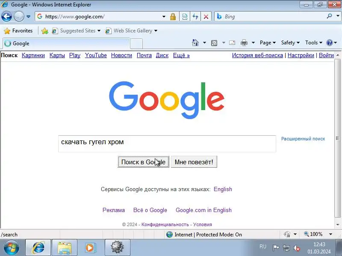
Task: Open the Настройки link
Action: (x=301, y=55)
